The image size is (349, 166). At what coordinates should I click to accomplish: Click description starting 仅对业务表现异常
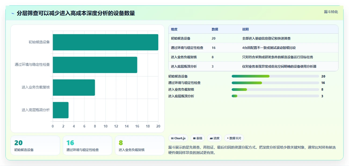pyautogui.click(x=279, y=67)
